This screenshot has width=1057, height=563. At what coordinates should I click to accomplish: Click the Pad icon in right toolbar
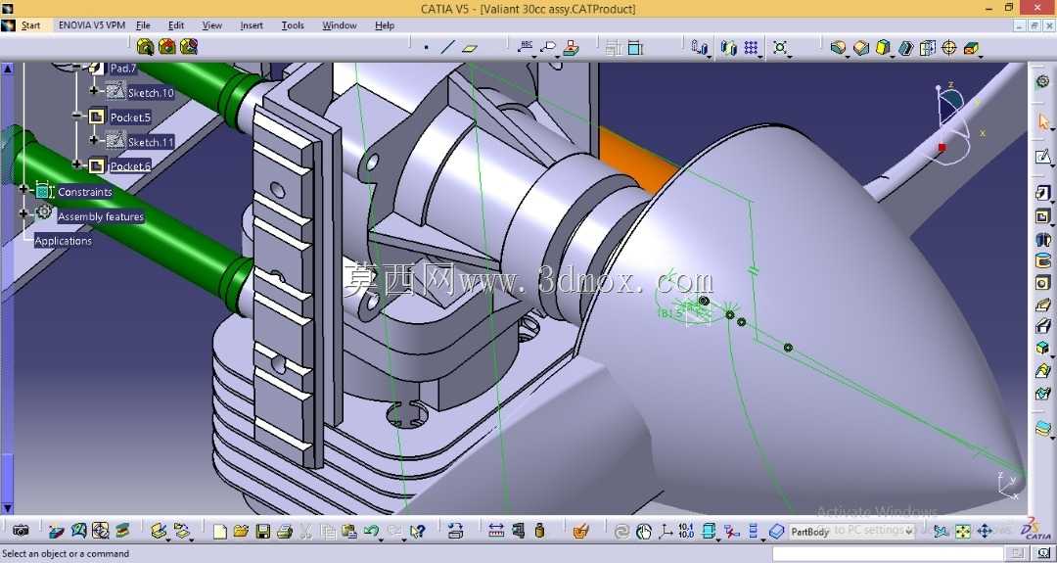(1043, 194)
